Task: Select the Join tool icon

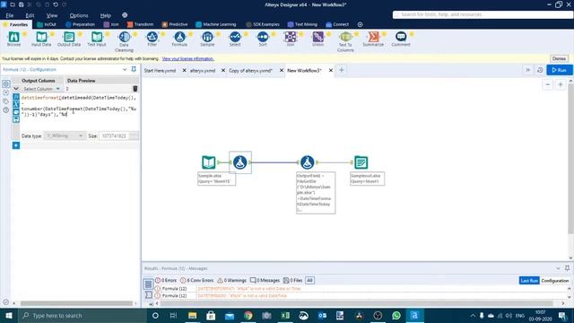Action: click(291, 37)
